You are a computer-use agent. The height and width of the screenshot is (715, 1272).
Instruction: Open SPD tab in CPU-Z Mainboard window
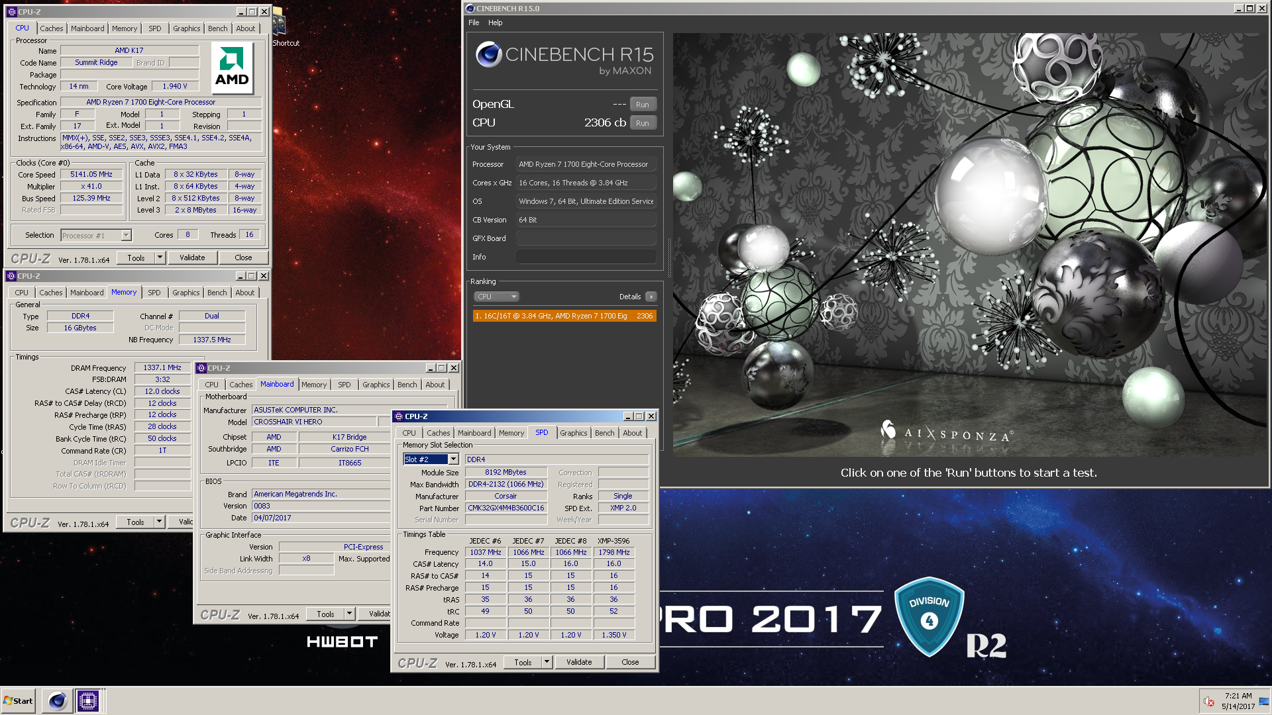tap(344, 385)
